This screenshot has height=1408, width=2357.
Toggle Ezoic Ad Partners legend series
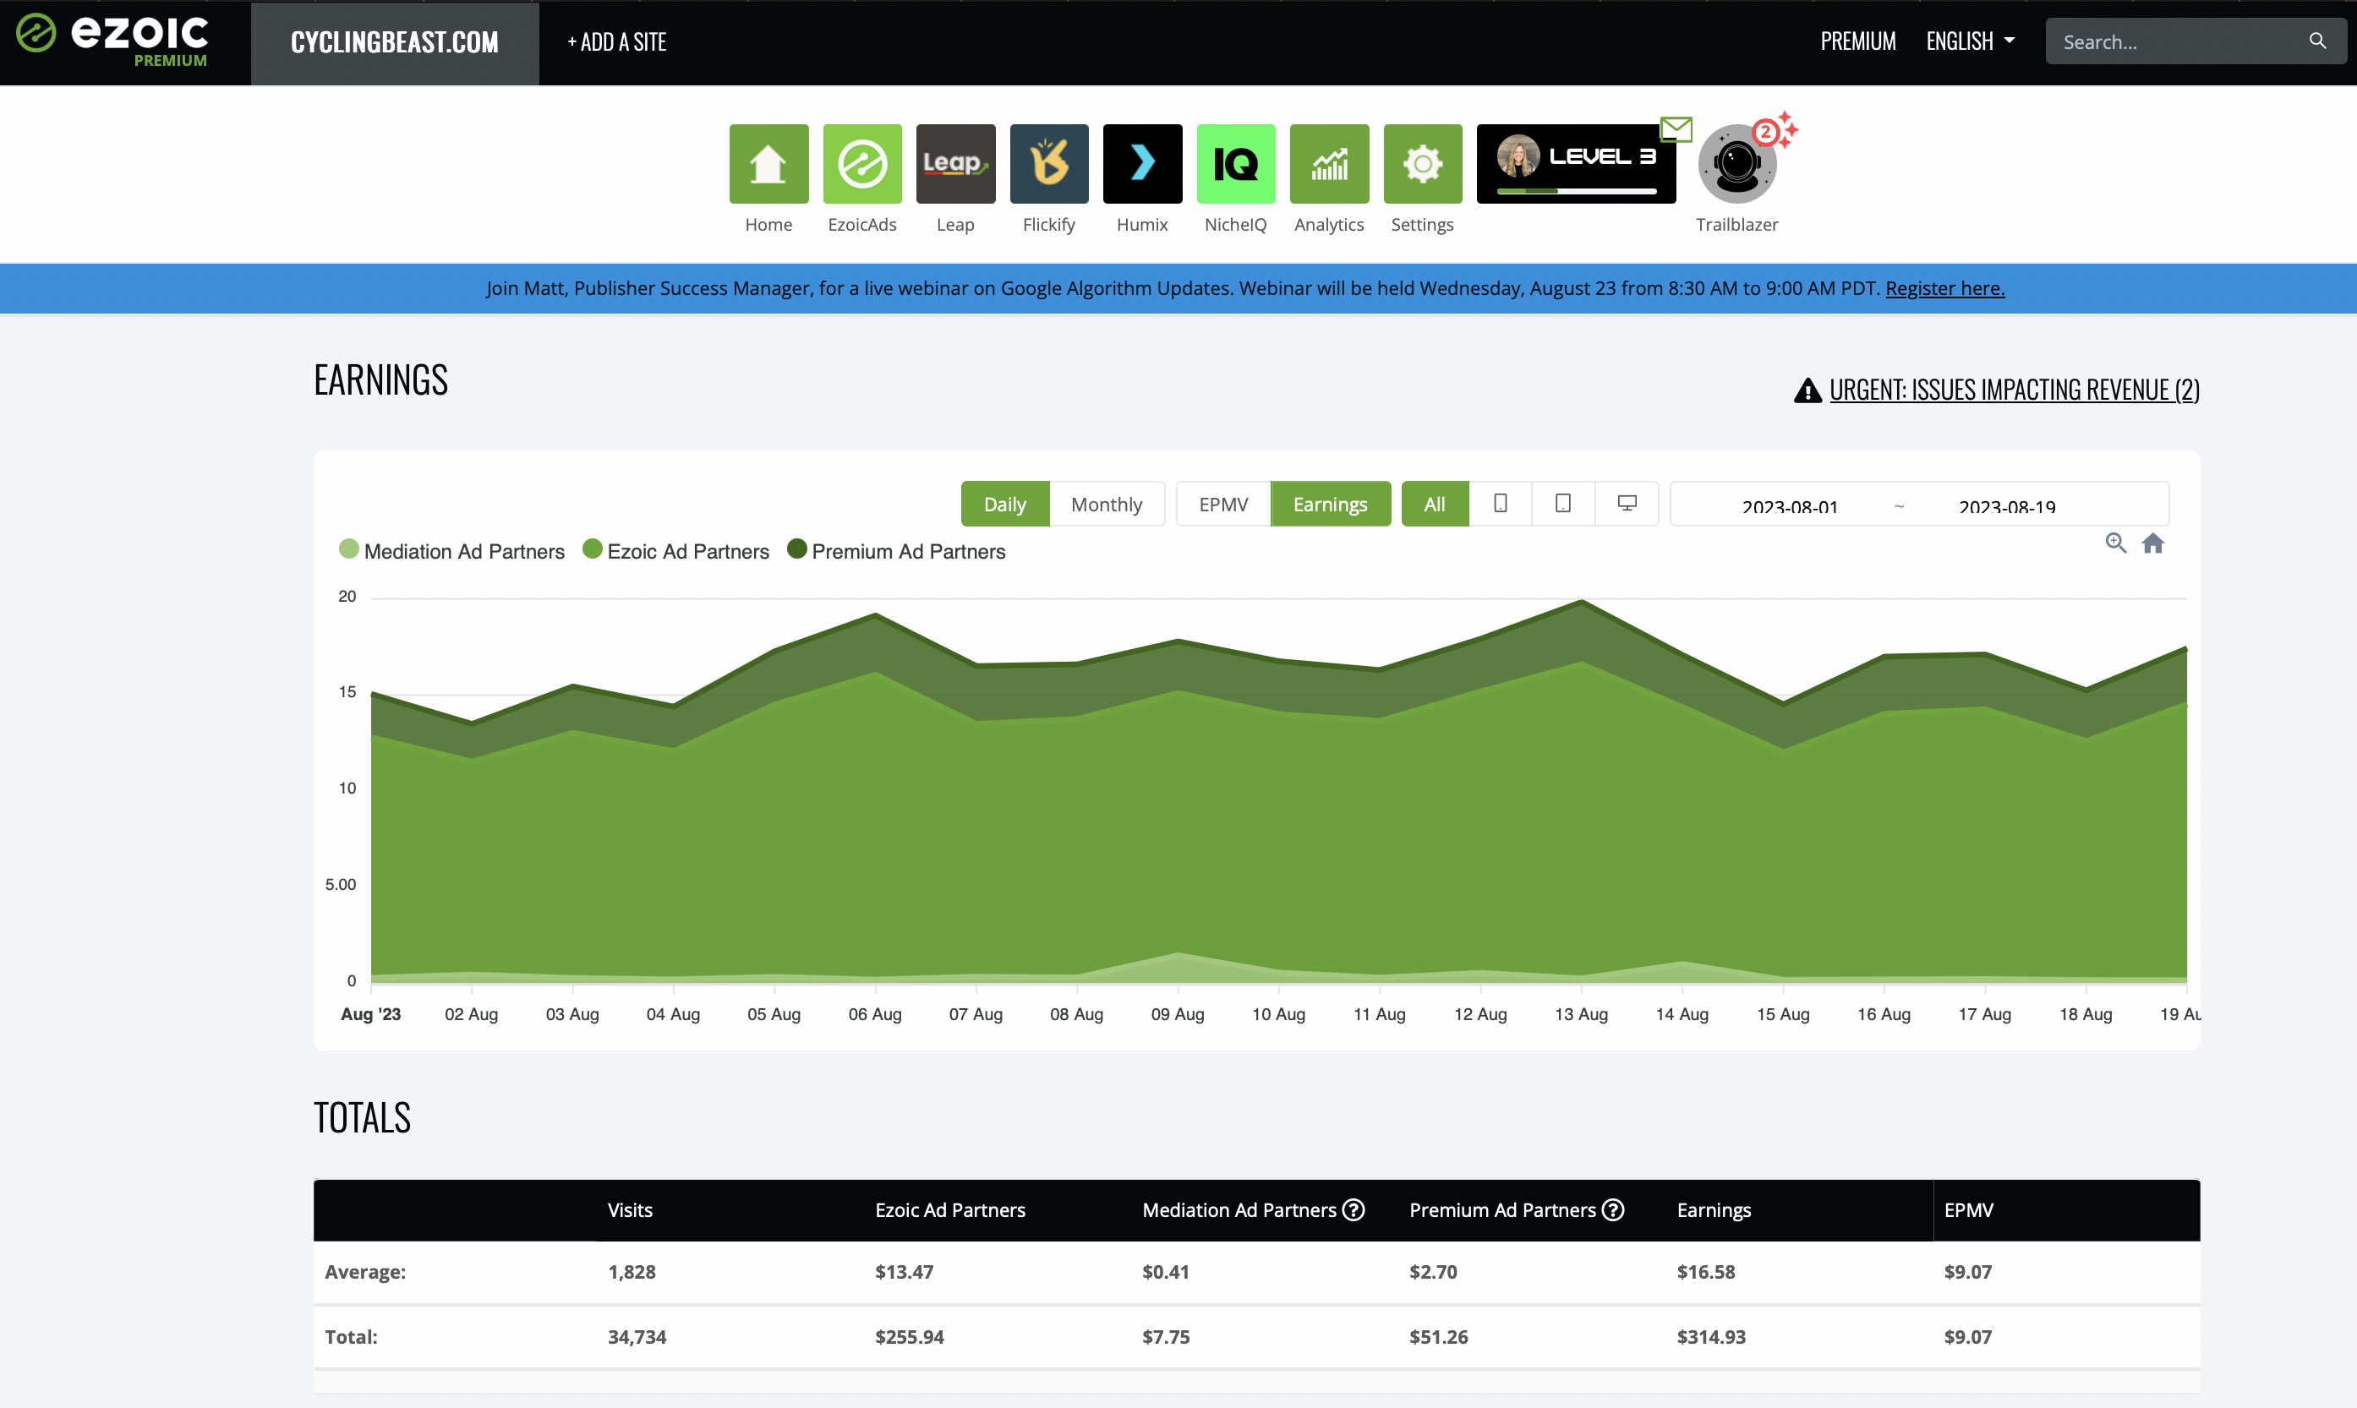pos(675,550)
